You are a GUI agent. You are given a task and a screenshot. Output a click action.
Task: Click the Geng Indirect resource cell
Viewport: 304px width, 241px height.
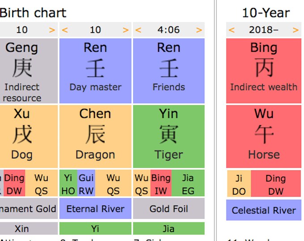[29, 71]
